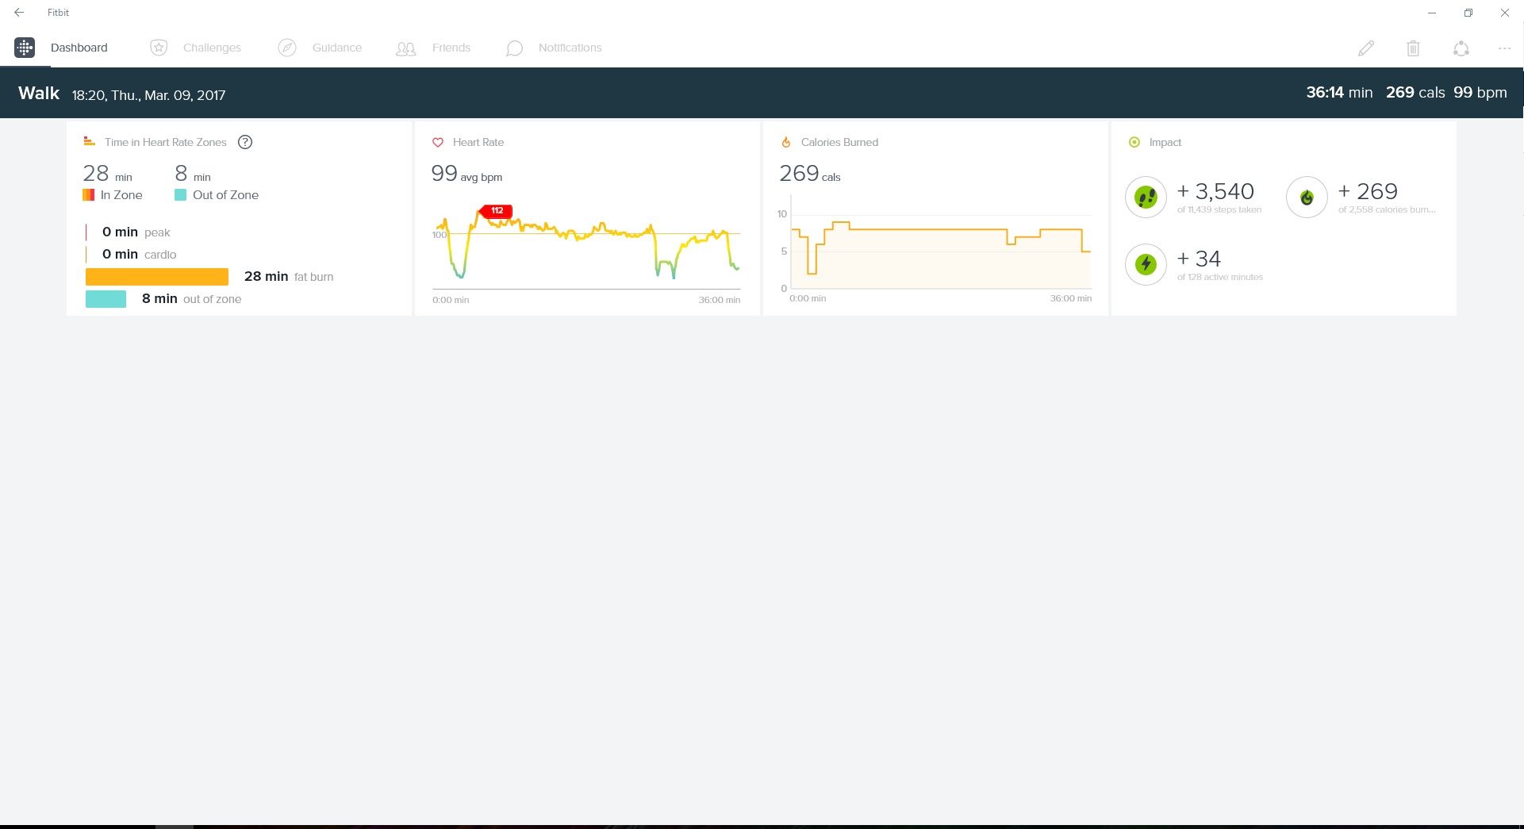The height and width of the screenshot is (829, 1524).
Task: Click the Fitbit logo dashboard icon
Action: [x=25, y=48]
